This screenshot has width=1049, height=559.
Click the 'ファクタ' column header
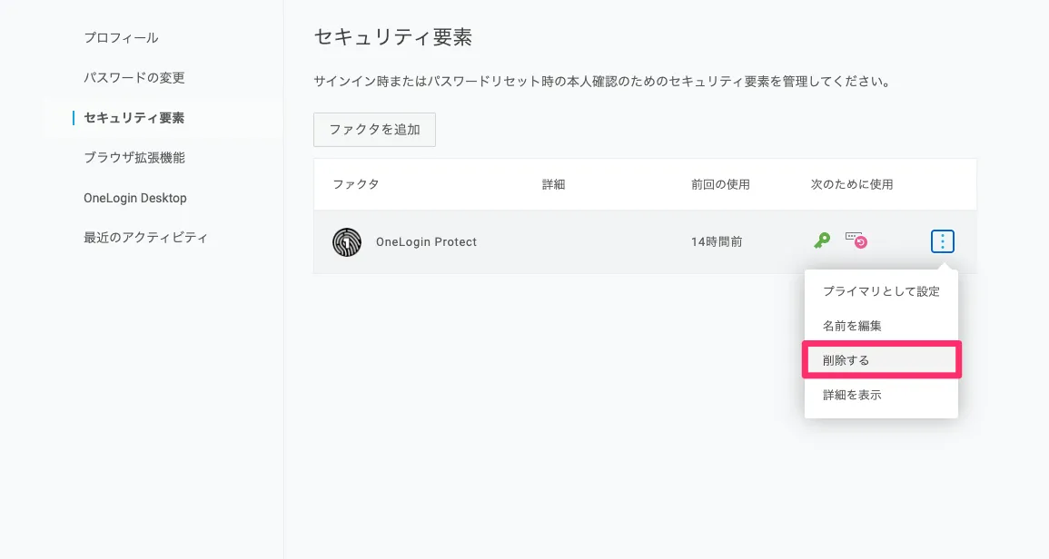point(356,184)
